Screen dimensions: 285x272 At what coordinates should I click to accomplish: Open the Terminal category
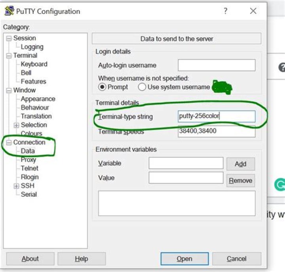click(x=25, y=55)
